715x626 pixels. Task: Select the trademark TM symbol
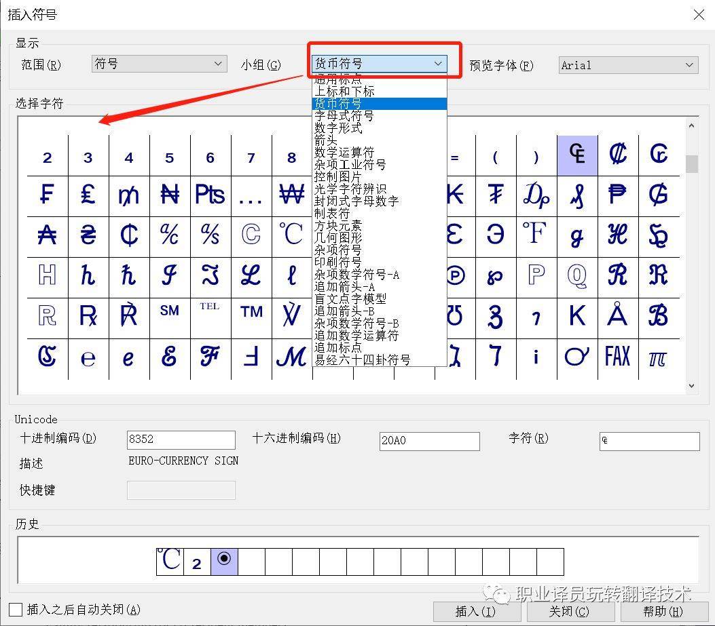tap(251, 312)
